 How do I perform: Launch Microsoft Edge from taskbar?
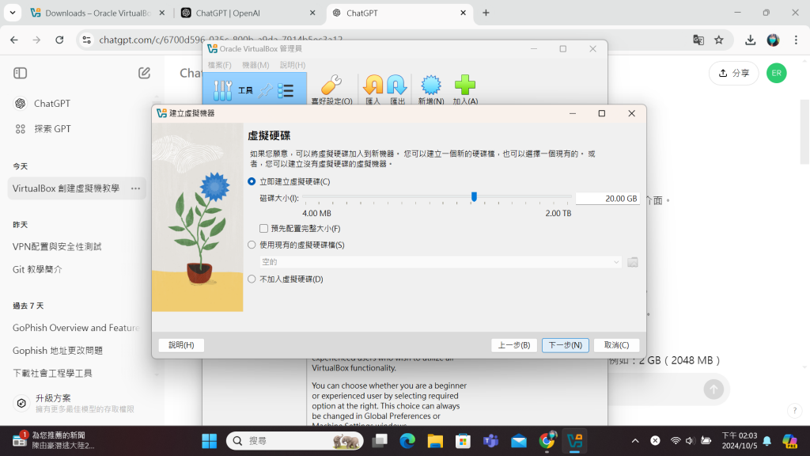407,441
